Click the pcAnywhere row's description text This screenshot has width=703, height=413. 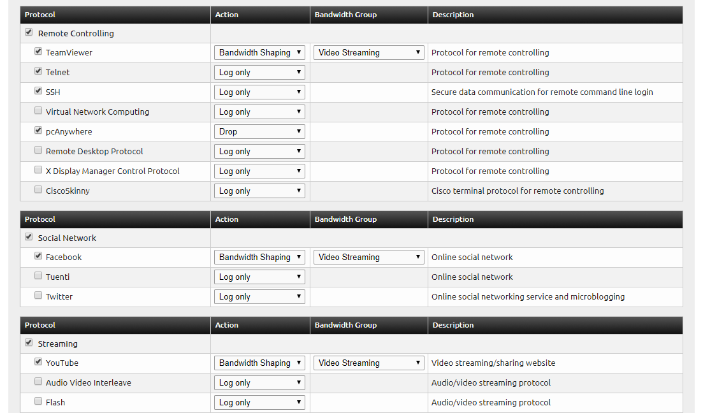click(x=490, y=131)
